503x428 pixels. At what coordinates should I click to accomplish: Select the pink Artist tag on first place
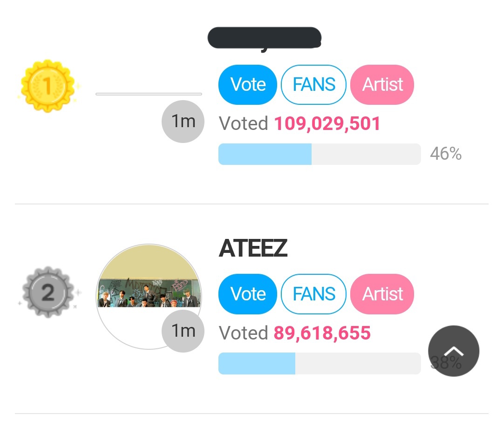(382, 85)
